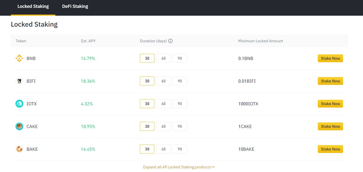The height and width of the screenshot is (172, 363).
Task: Click the Duration (days) column header text
Action: click(x=153, y=41)
